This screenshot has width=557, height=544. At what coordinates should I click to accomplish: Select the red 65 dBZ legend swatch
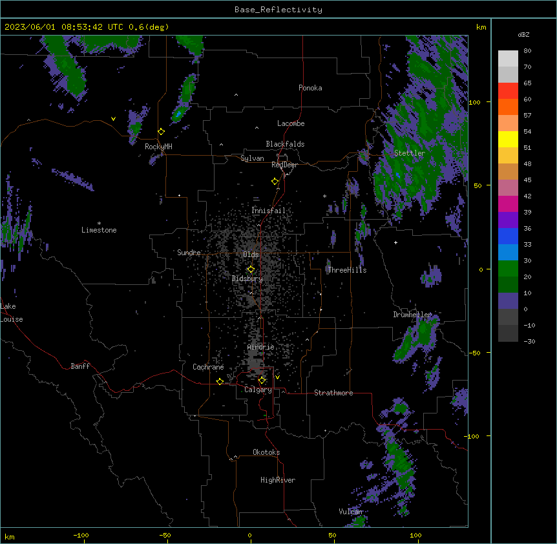coord(508,90)
